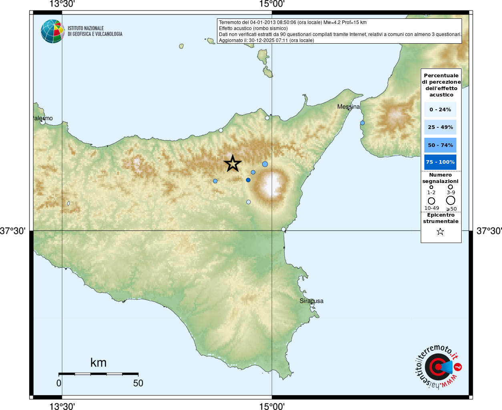This screenshot has width=502, height=410.
Task: Click the Messina city label
Action: point(348,107)
